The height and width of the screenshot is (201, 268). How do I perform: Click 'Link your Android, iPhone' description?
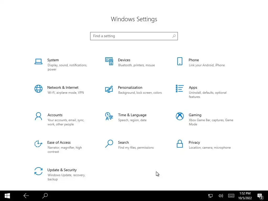pyautogui.click(x=207, y=65)
